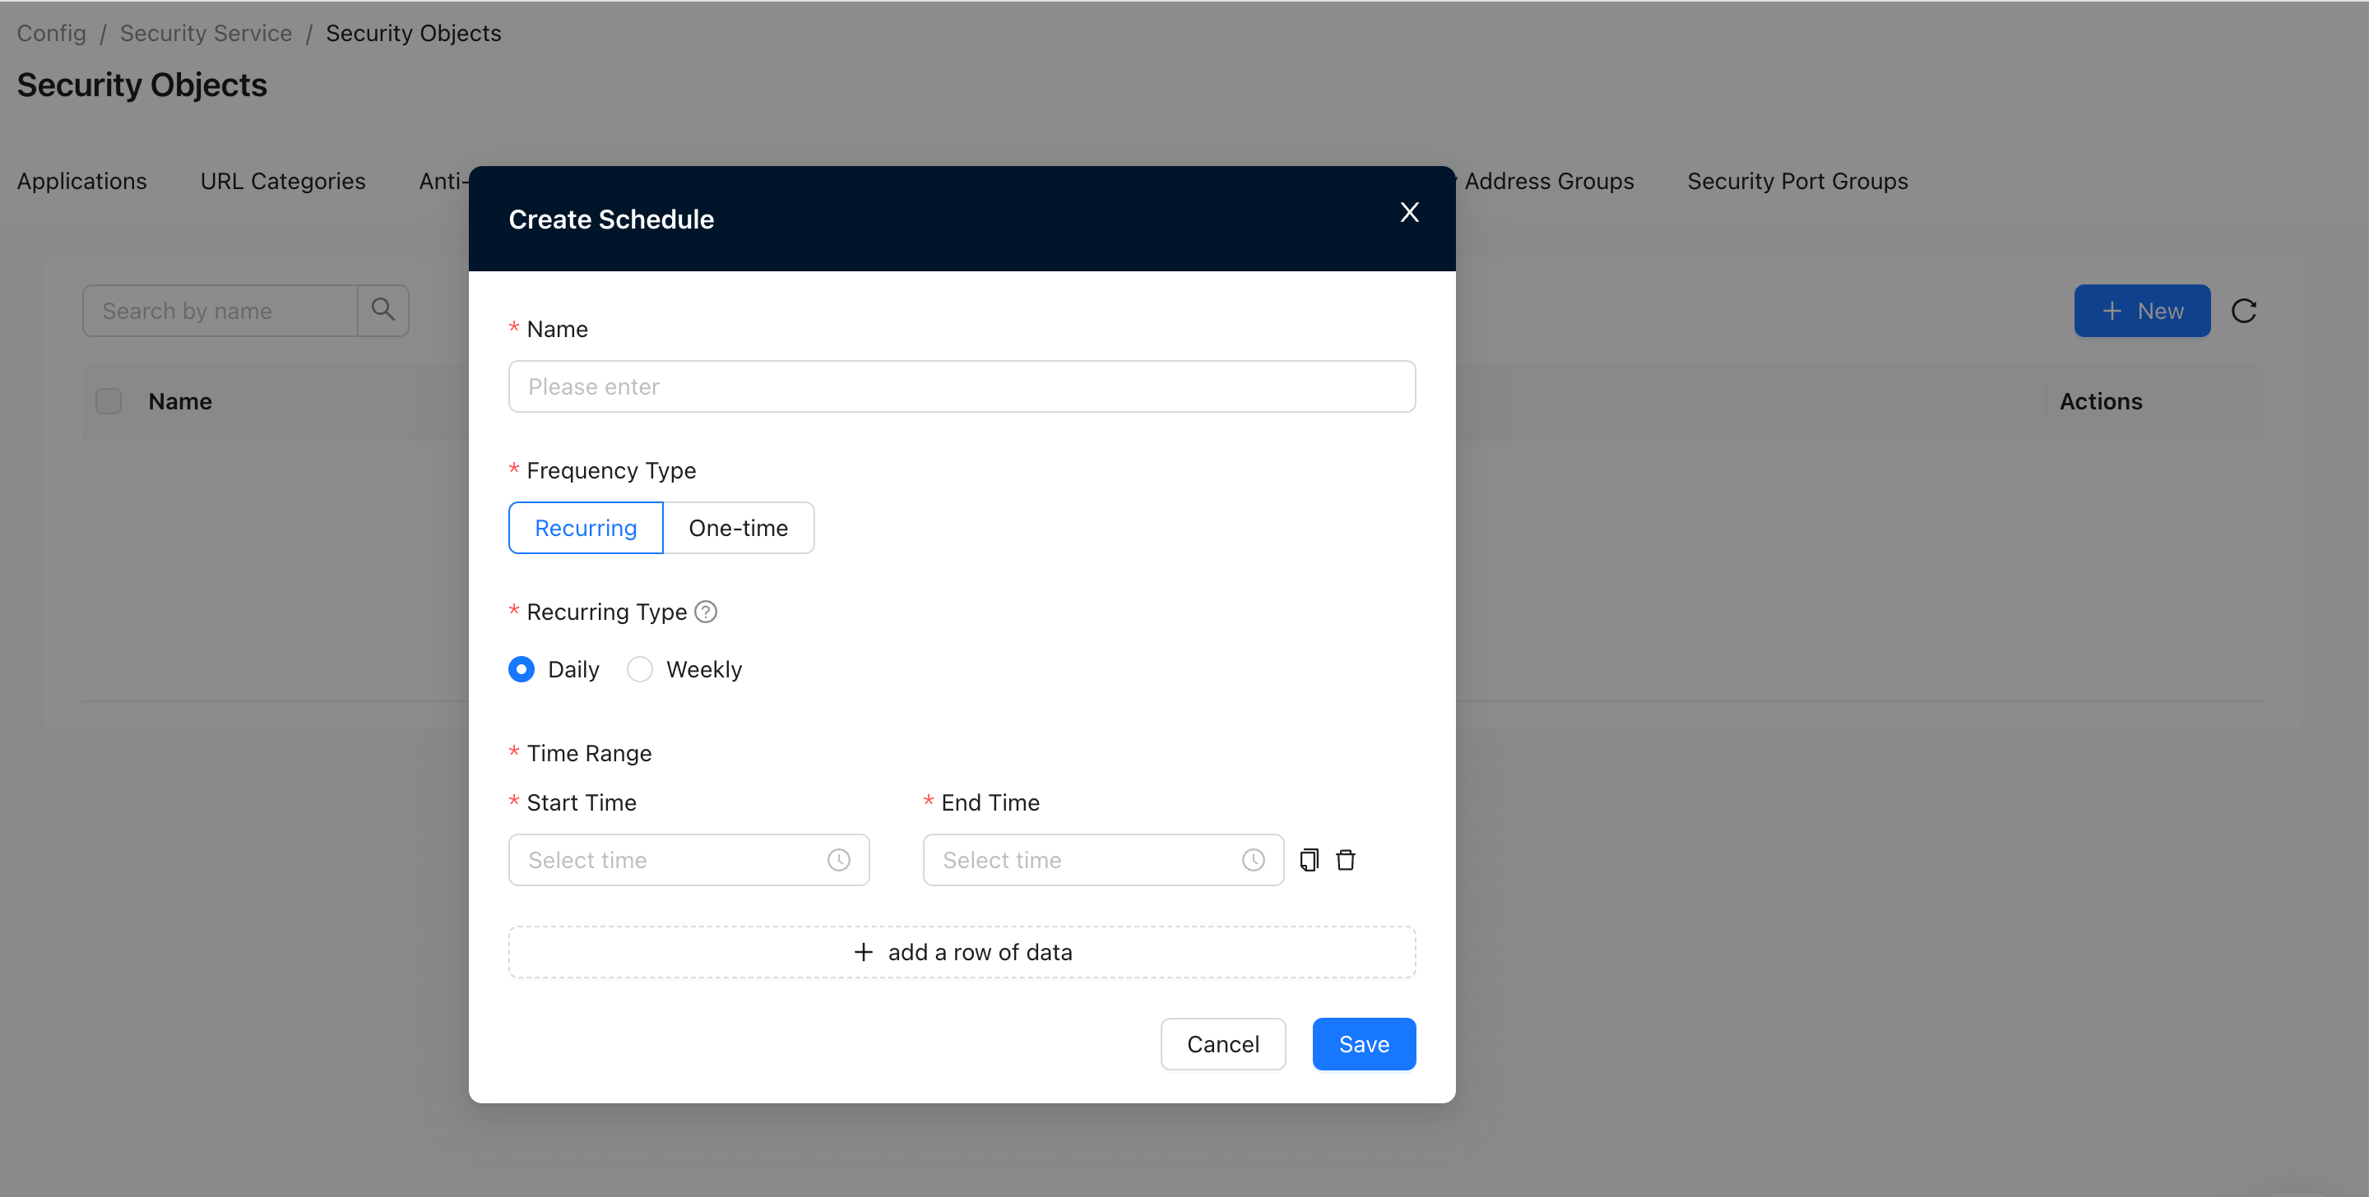Viewport: 2369px width, 1197px height.
Task: Open the End Time clock picker icon
Action: [1254, 860]
